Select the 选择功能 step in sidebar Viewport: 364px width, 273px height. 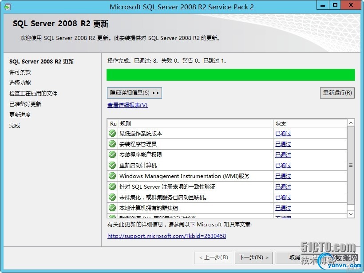click(20, 83)
